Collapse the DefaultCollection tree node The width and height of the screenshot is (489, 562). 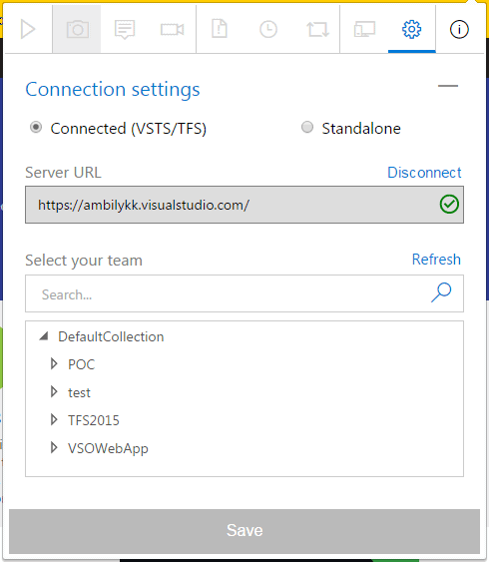[x=44, y=336]
